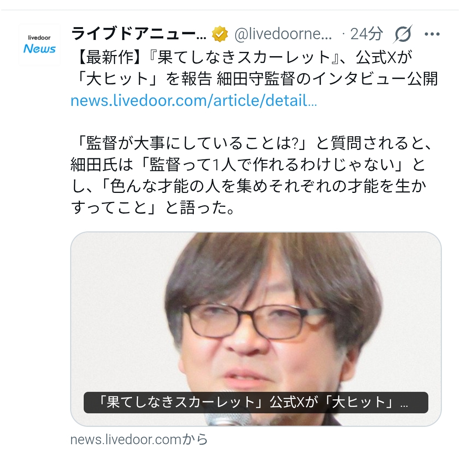Open the livedoor News profile avatar
The width and height of the screenshot is (460, 454).
click(x=39, y=45)
